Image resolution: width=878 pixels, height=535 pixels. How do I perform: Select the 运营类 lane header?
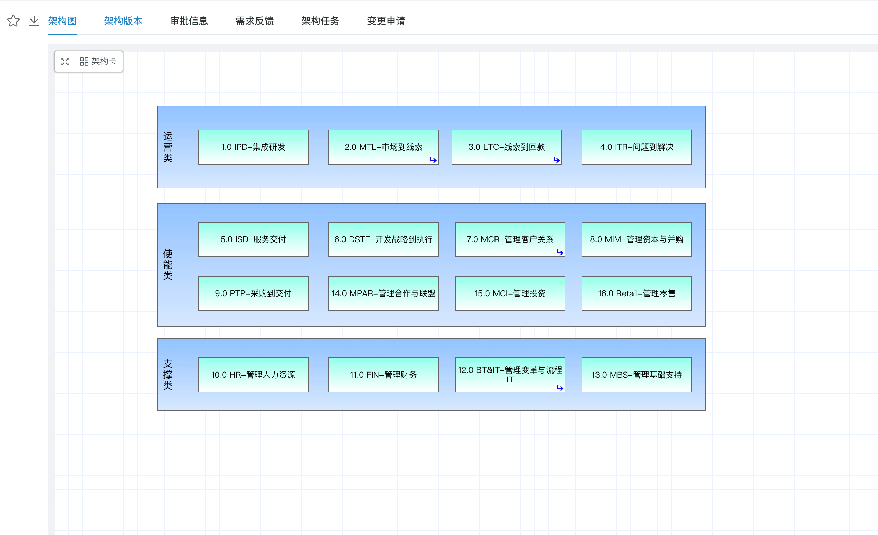[167, 147]
